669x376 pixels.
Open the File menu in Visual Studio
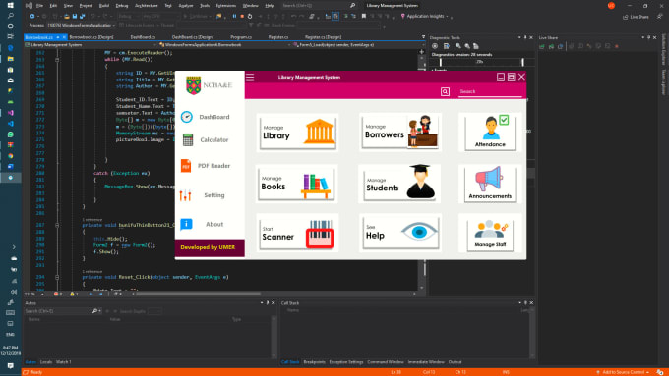pos(39,6)
